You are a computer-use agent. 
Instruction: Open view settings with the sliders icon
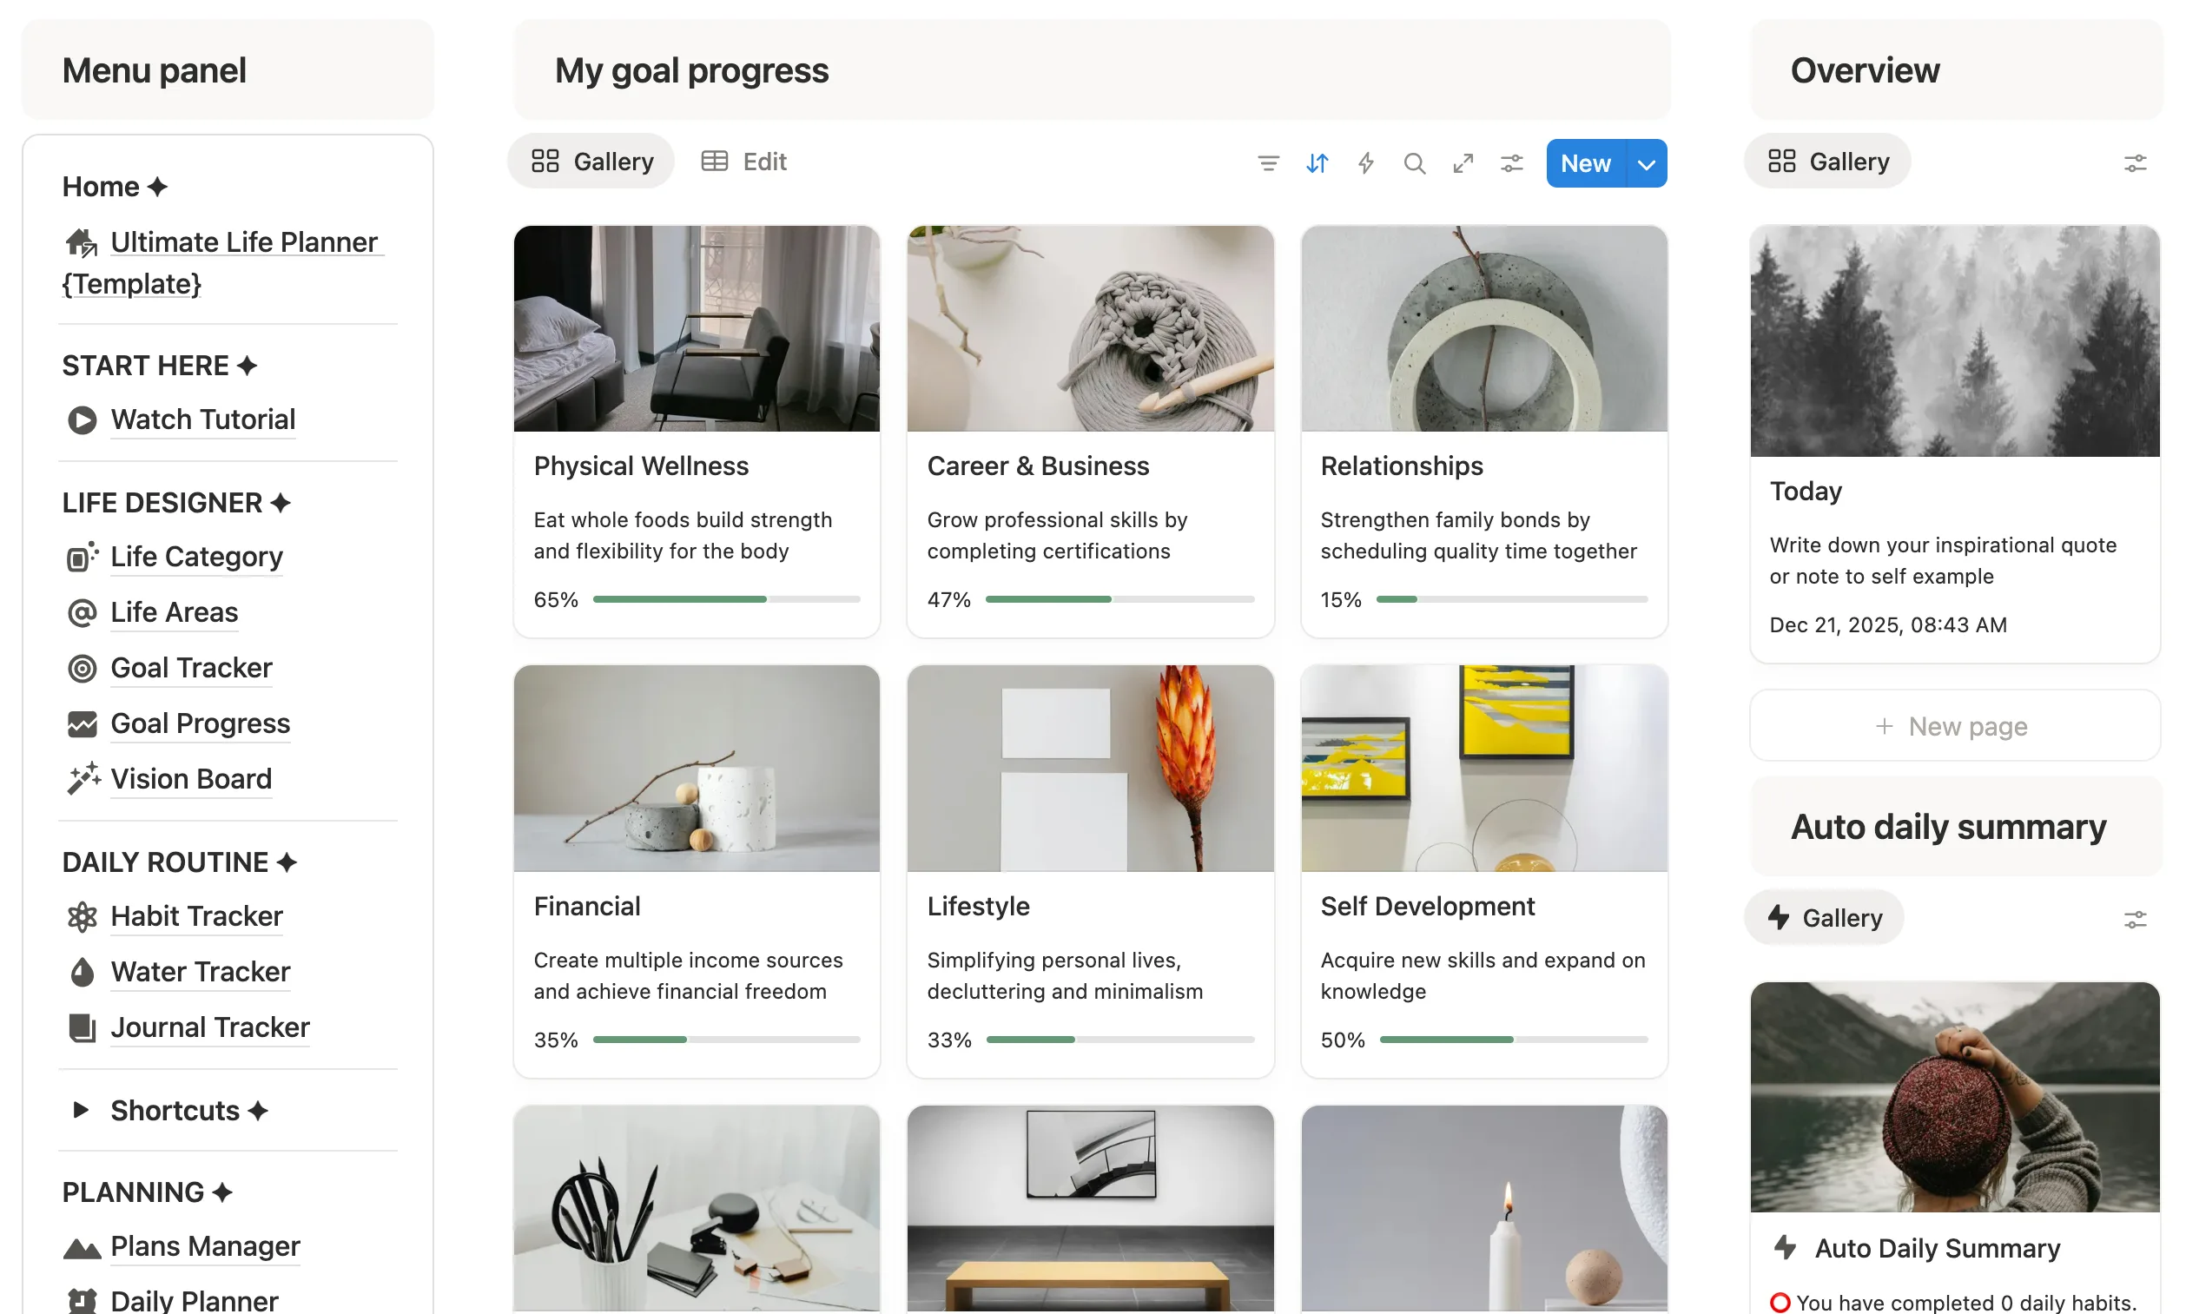(1511, 163)
